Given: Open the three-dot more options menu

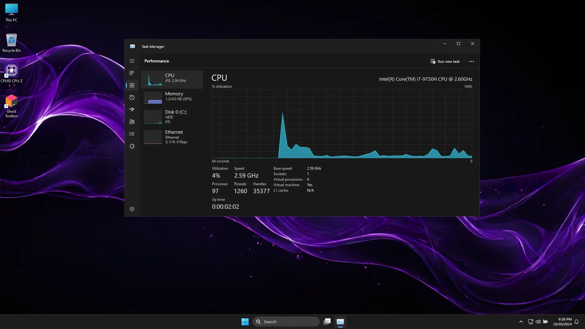Looking at the screenshot, I should click(471, 61).
